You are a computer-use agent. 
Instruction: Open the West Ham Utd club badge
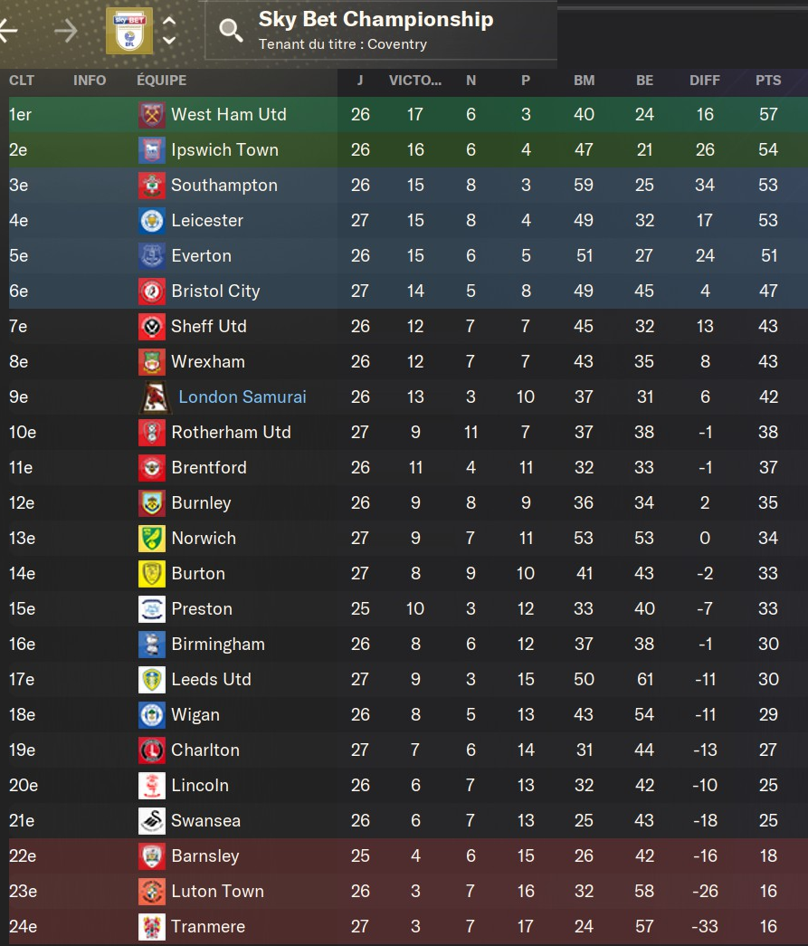tap(151, 115)
